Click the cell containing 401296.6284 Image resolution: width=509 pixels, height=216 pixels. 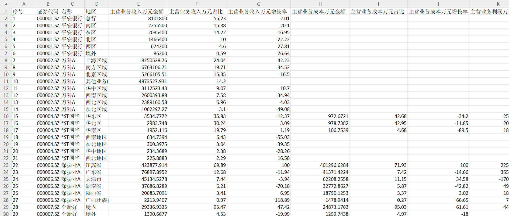point(320,165)
